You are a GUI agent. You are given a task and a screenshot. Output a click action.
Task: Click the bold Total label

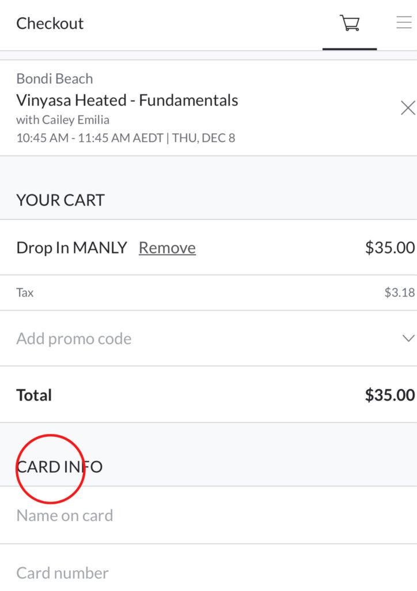coord(34,395)
